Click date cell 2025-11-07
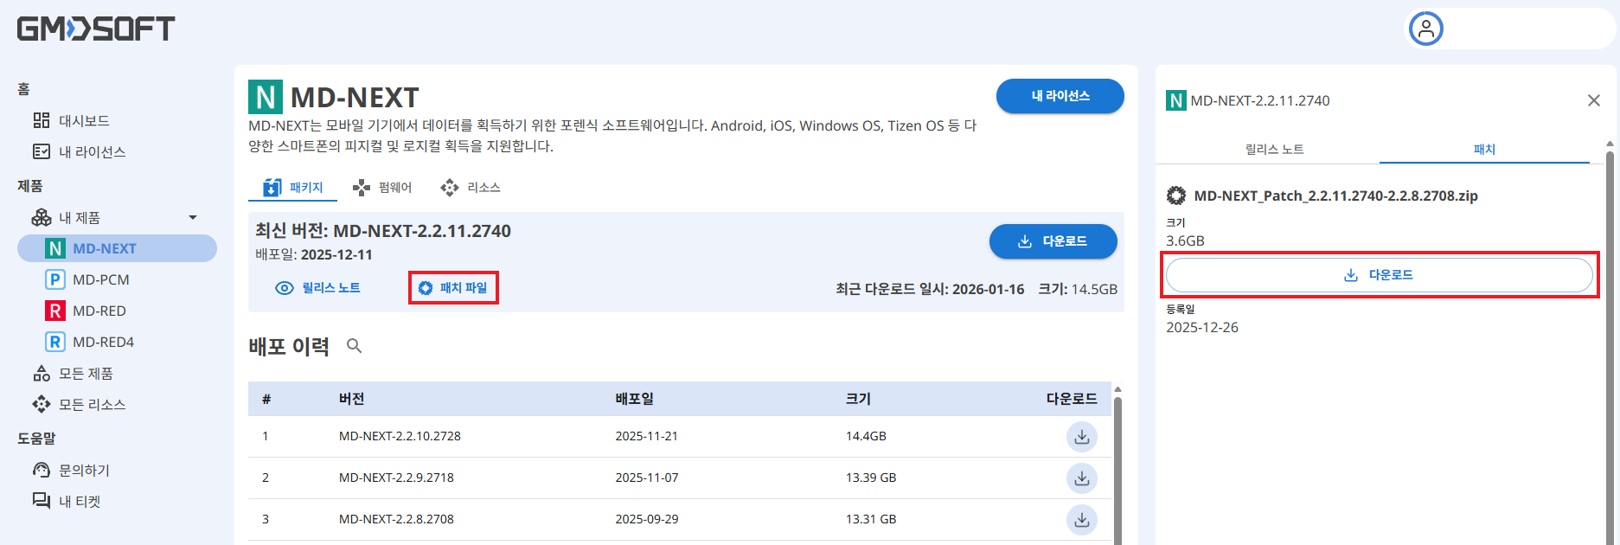 [646, 478]
